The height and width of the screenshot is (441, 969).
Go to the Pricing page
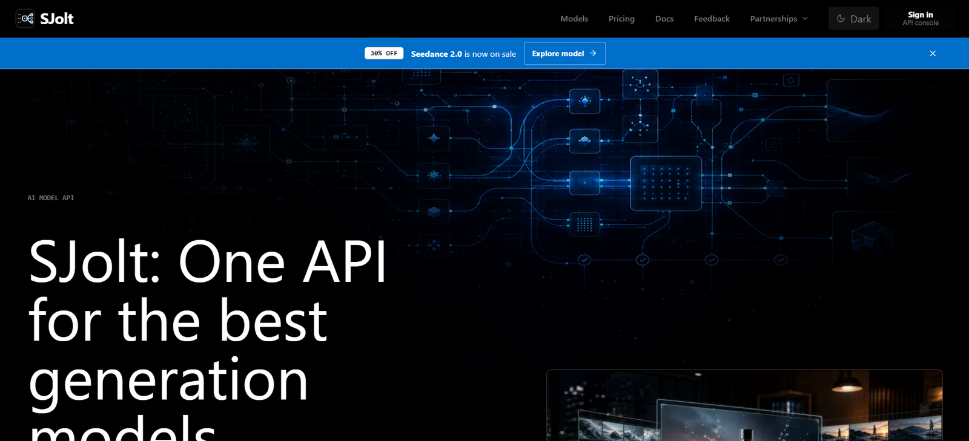(621, 19)
